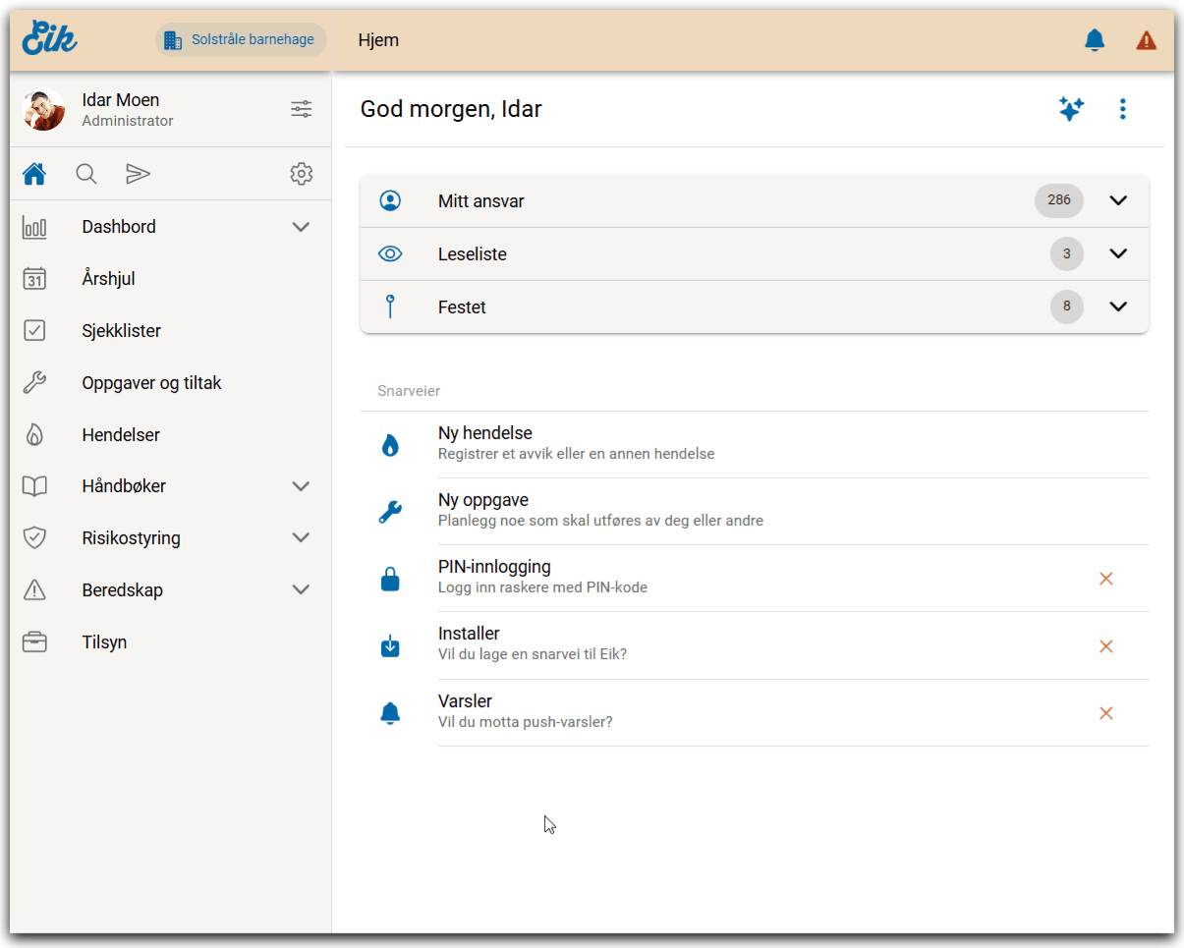Screen dimensions: 1184x948
Task: Open the notifications bell in header
Action: point(1094,40)
